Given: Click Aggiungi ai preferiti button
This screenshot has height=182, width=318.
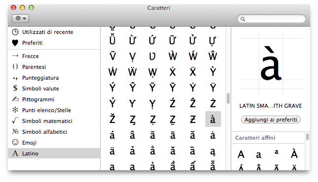Looking at the screenshot, I should click(x=271, y=120).
